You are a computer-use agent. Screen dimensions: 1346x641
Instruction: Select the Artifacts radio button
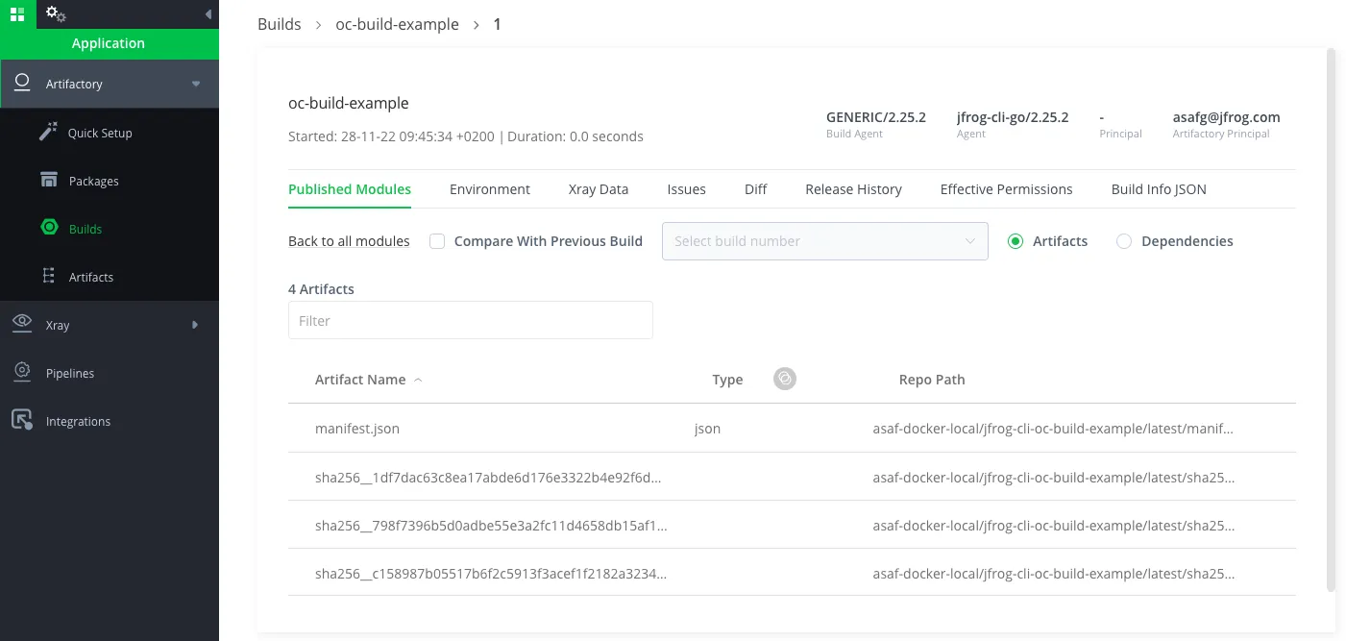click(1016, 241)
